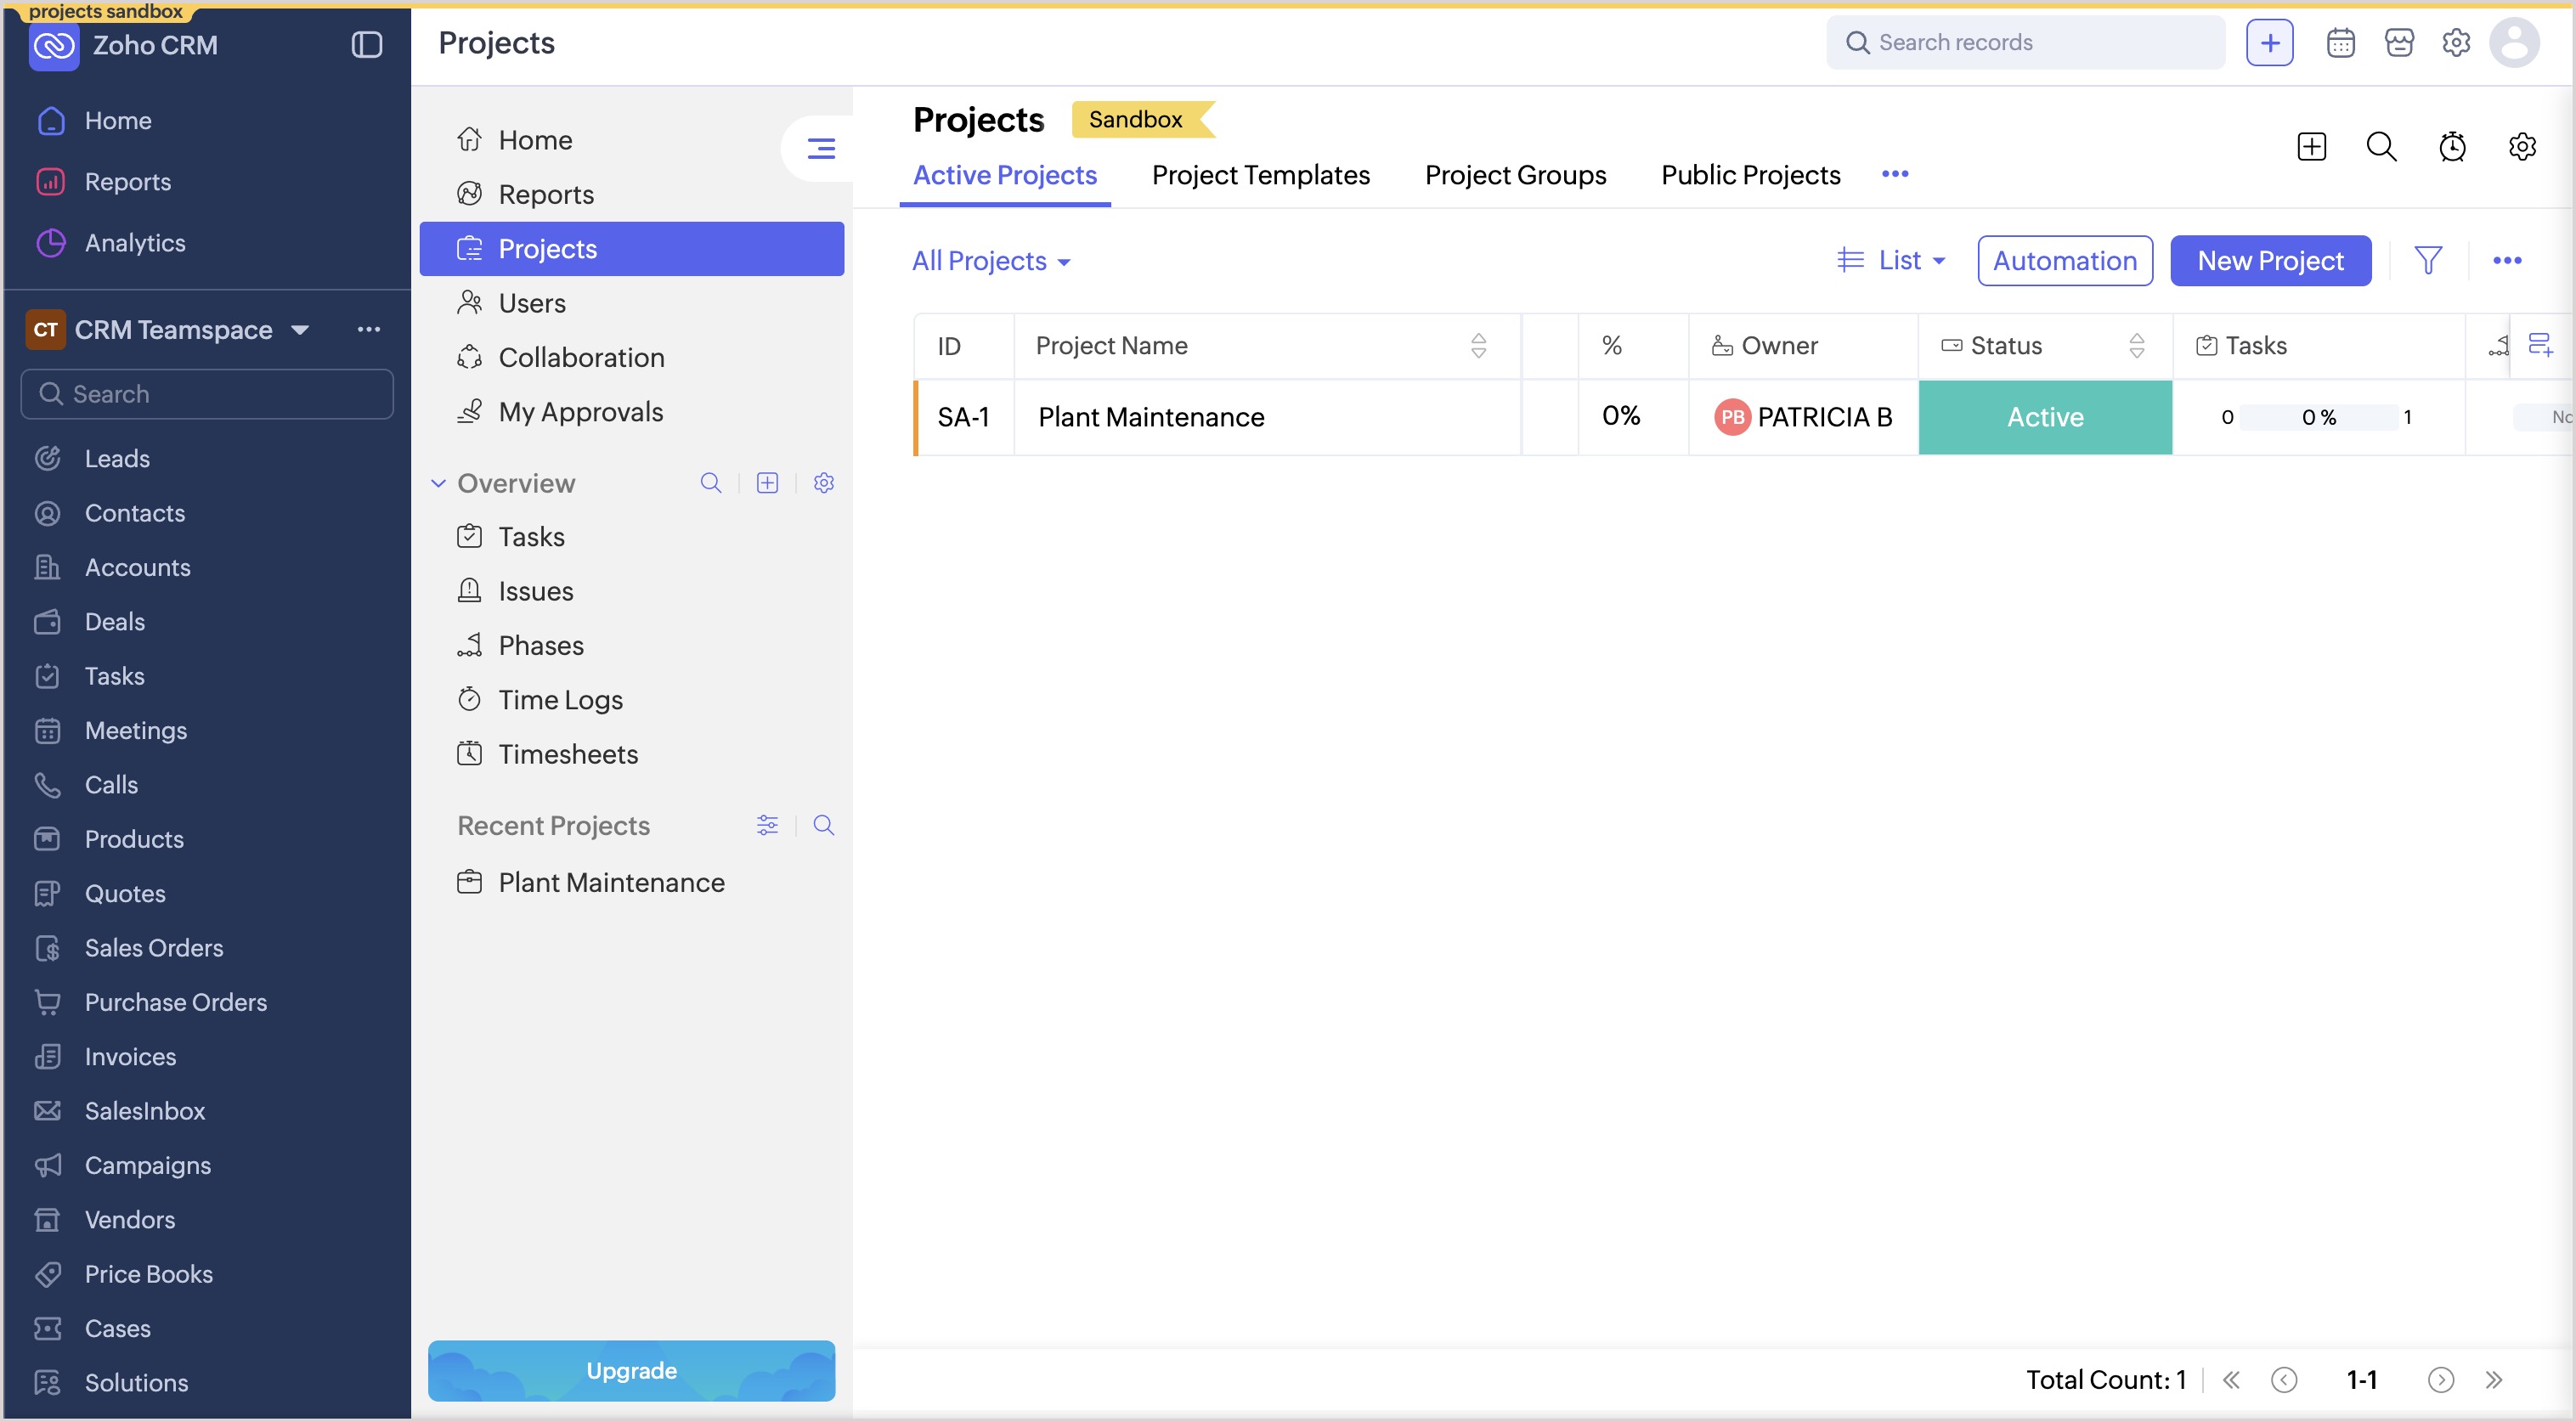Viewport: 2576px width, 1422px height.
Task: Go to the first page double arrow
Action: pyautogui.click(x=2231, y=1380)
